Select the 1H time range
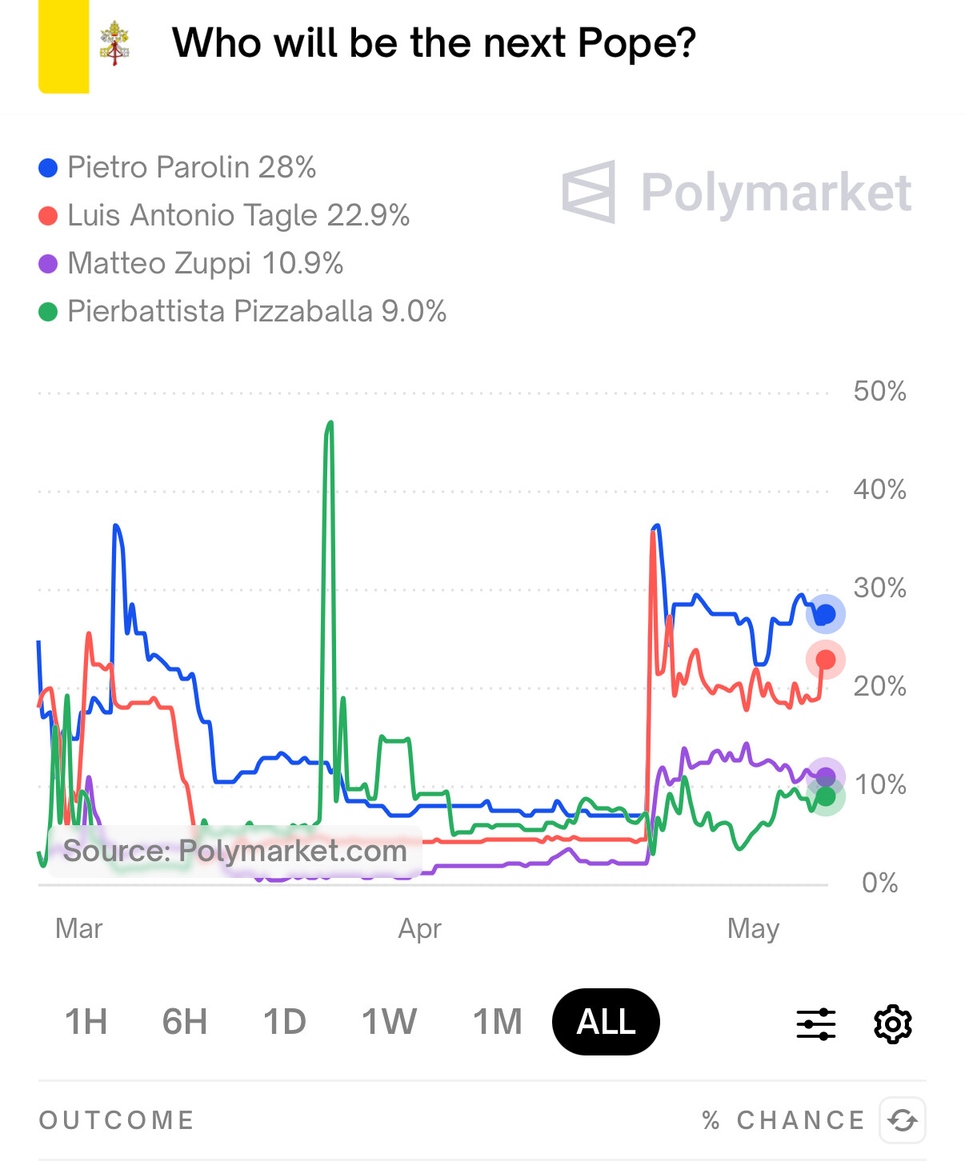965x1161 pixels. 86,1022
